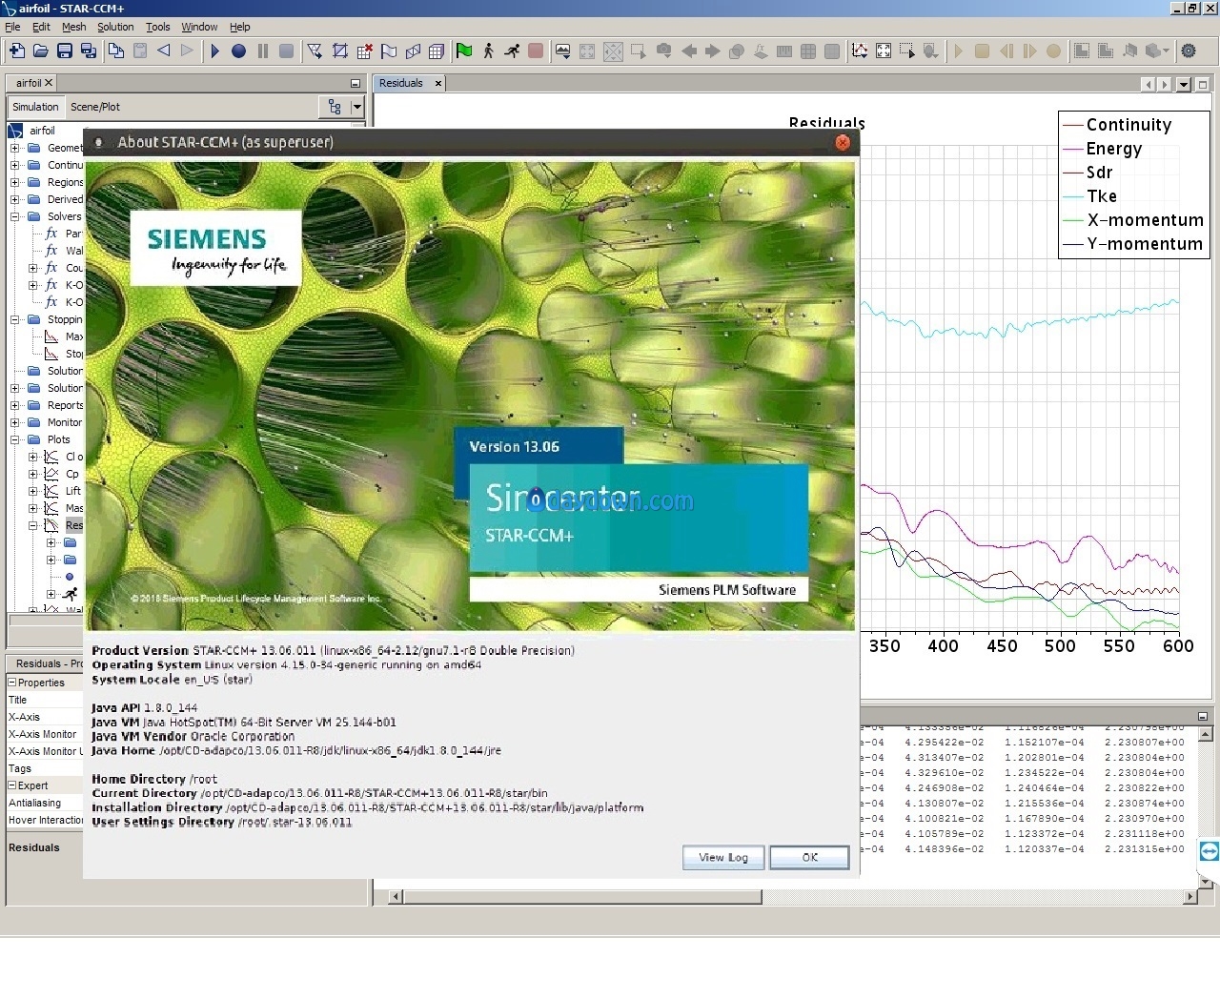
Task: Click the gear icon on the toolbar's right end
Action: coord(1189,51)
